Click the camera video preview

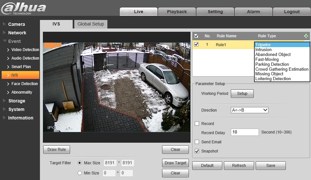click(x=117, y=87)
